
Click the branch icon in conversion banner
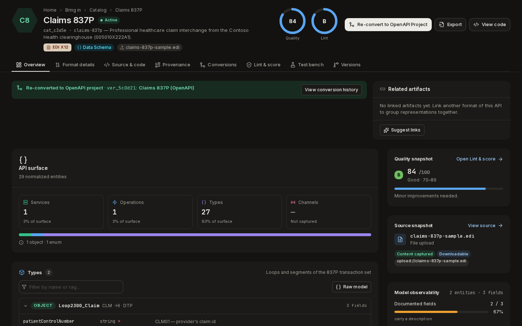click(20, 88)
